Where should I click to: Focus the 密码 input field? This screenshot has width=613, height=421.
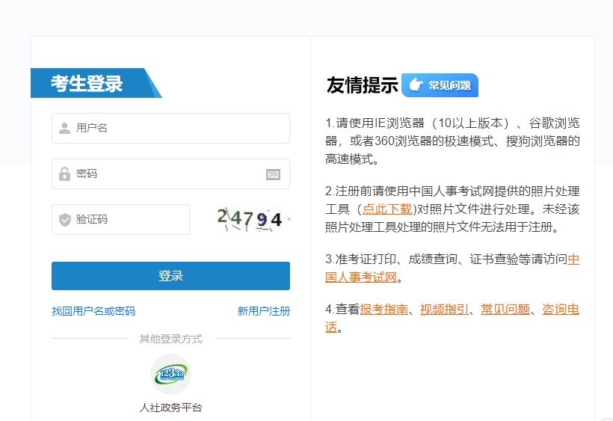tap(168, 174)
